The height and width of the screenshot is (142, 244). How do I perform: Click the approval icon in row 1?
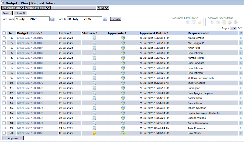(123, 38)
